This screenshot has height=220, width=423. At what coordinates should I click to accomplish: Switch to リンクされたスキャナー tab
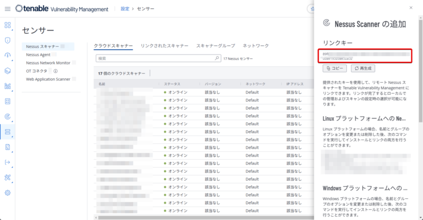[164, 46]
